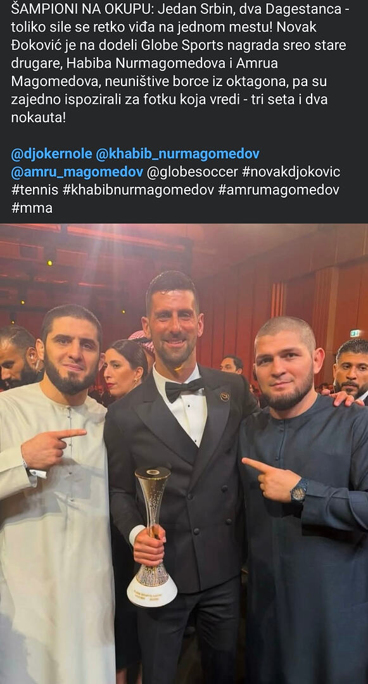Click the black bow tie in the photo

coord(184,388)
